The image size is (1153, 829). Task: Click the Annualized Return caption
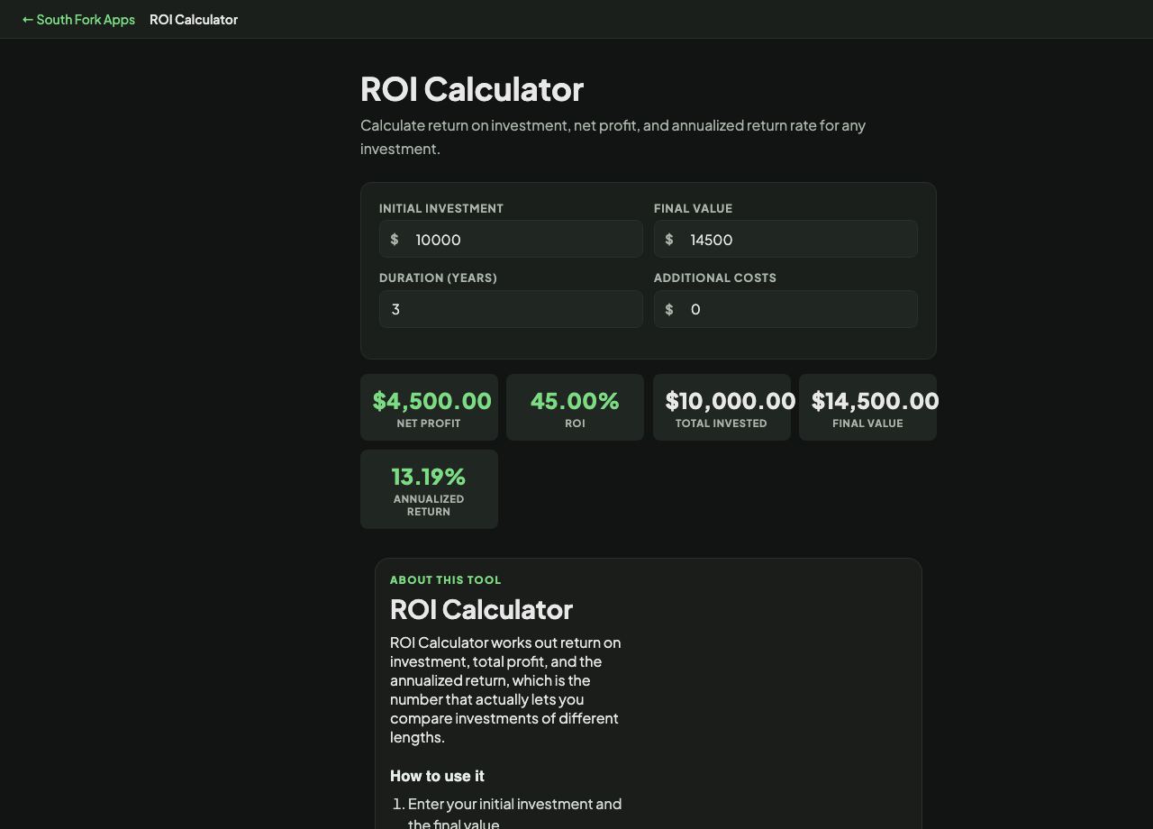coord(429,506)
